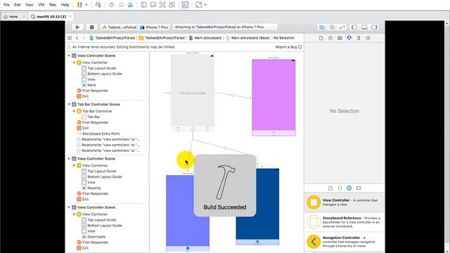450x253 pixels.
Task: Select the Assistant editor button
Action: click(332, 27)
